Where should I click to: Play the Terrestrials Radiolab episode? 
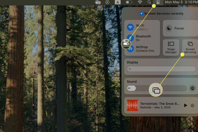(x=186, y=105)
